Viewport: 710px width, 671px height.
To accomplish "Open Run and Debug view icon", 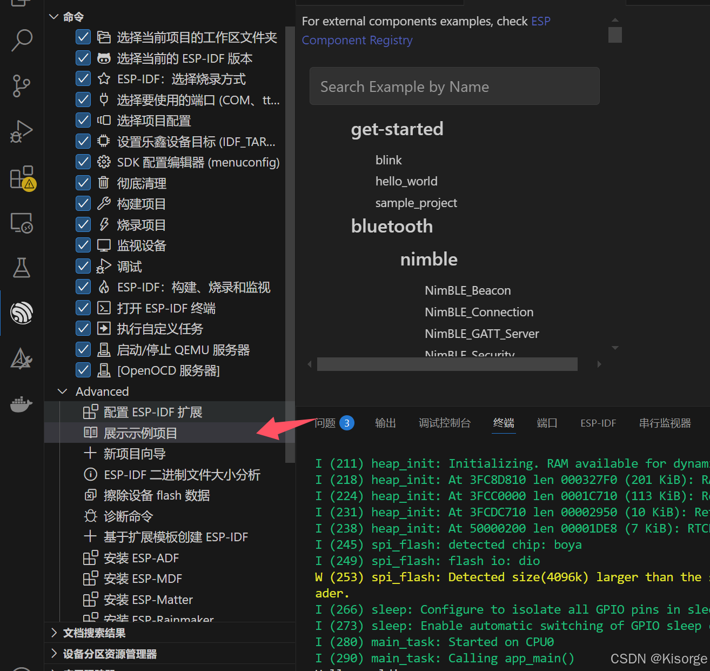I will pyautogui.click(x=22, y=131).
